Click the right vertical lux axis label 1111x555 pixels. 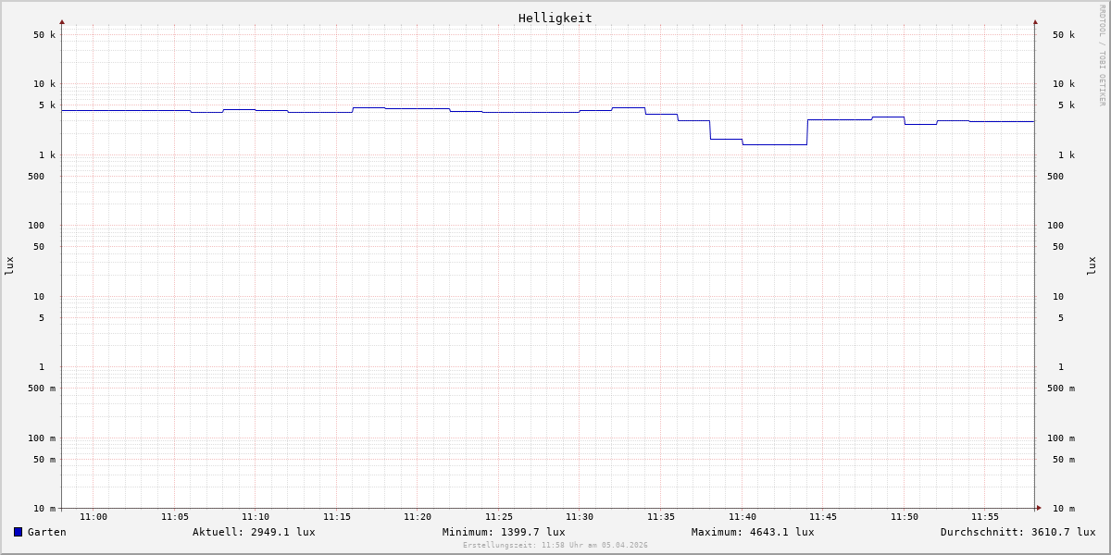1092,265
